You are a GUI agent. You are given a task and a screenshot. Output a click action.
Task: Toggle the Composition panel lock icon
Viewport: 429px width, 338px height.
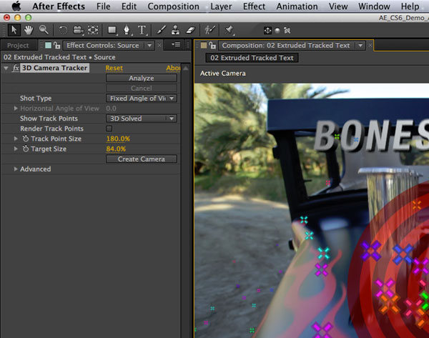tap(212, 45)
